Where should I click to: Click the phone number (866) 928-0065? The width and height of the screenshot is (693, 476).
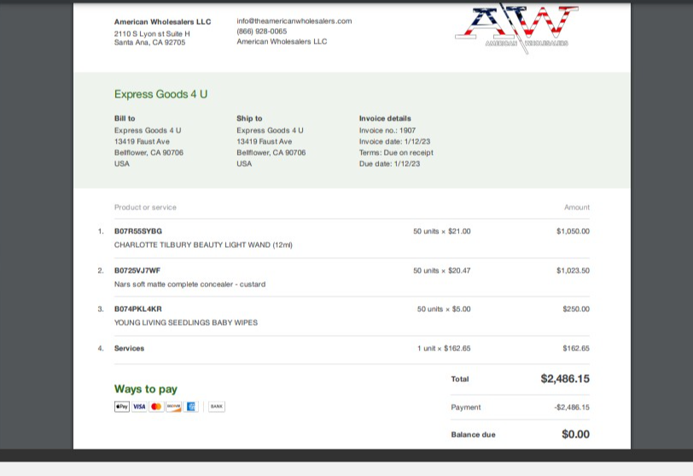pyautogui.click(x=262, y=32)
